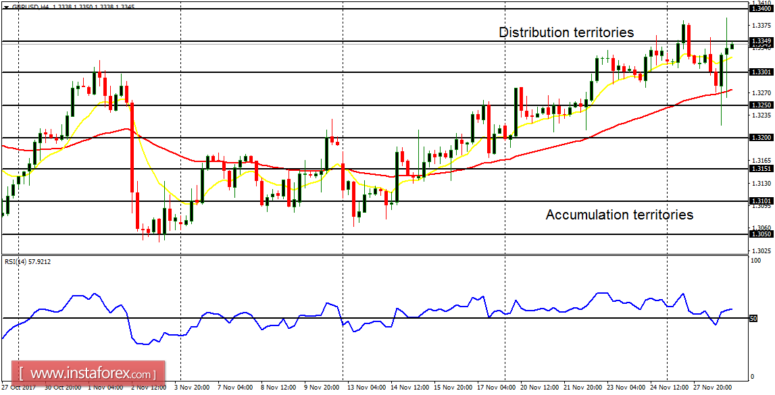775x395 pixels.
Task: Select the Distribution territories text label
Action: [x=566, y=32]
